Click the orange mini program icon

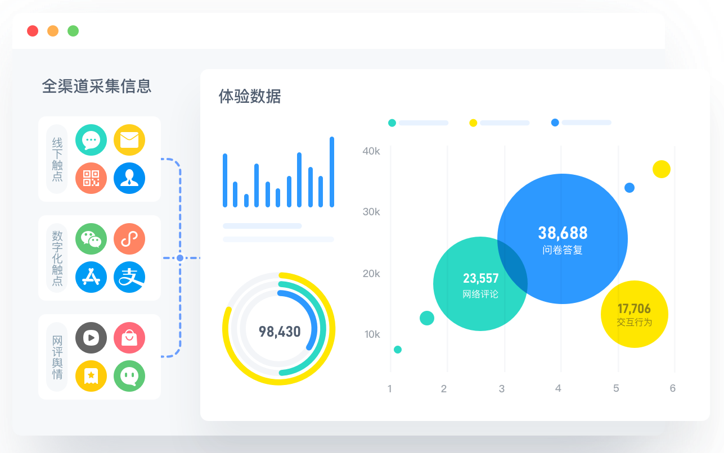point(129,239)
